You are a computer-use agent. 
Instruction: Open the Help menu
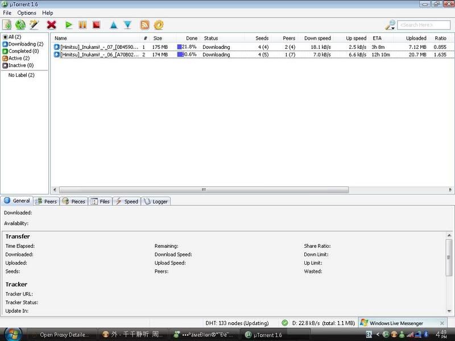click(48, 13)
